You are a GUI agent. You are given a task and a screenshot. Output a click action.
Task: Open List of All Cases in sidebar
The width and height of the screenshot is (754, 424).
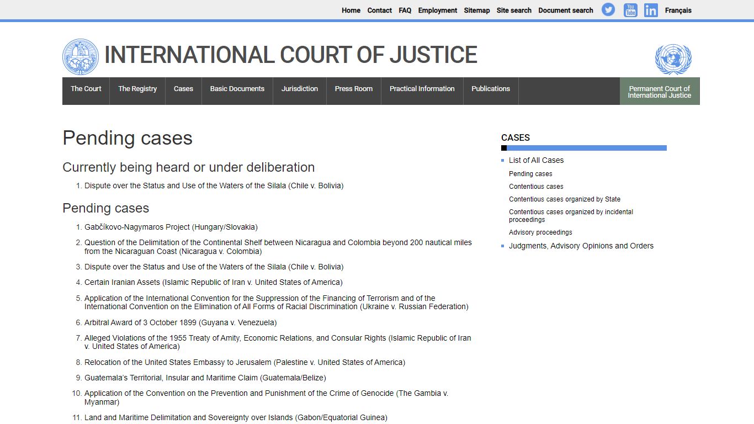click(x=536, y=160)
